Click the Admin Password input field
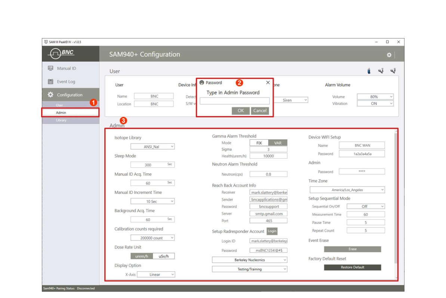Screen dimensions: 446x298 234,101
